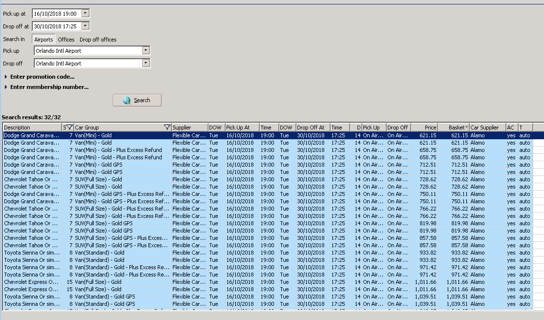Click in the Pick up at date field
Viewport: 544px width, 320px height.
[57, 14]
